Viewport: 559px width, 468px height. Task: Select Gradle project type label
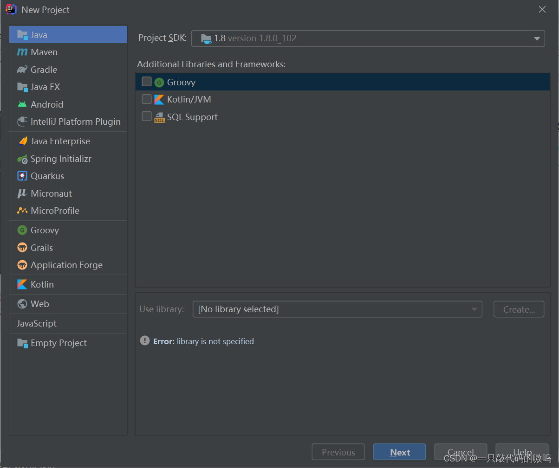point(44,70)
